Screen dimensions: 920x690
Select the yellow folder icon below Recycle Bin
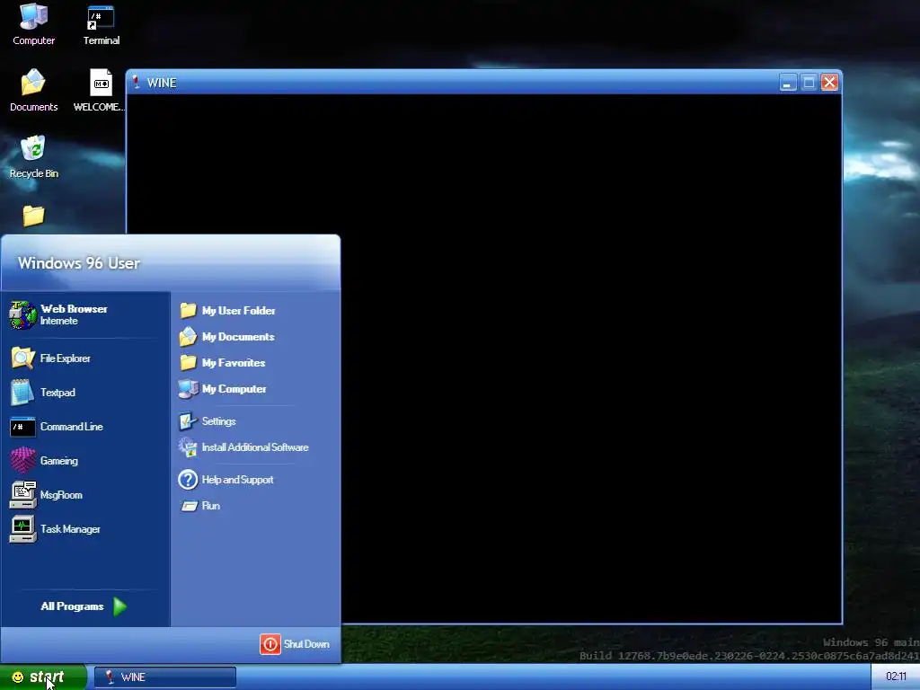tap(33, 216)
